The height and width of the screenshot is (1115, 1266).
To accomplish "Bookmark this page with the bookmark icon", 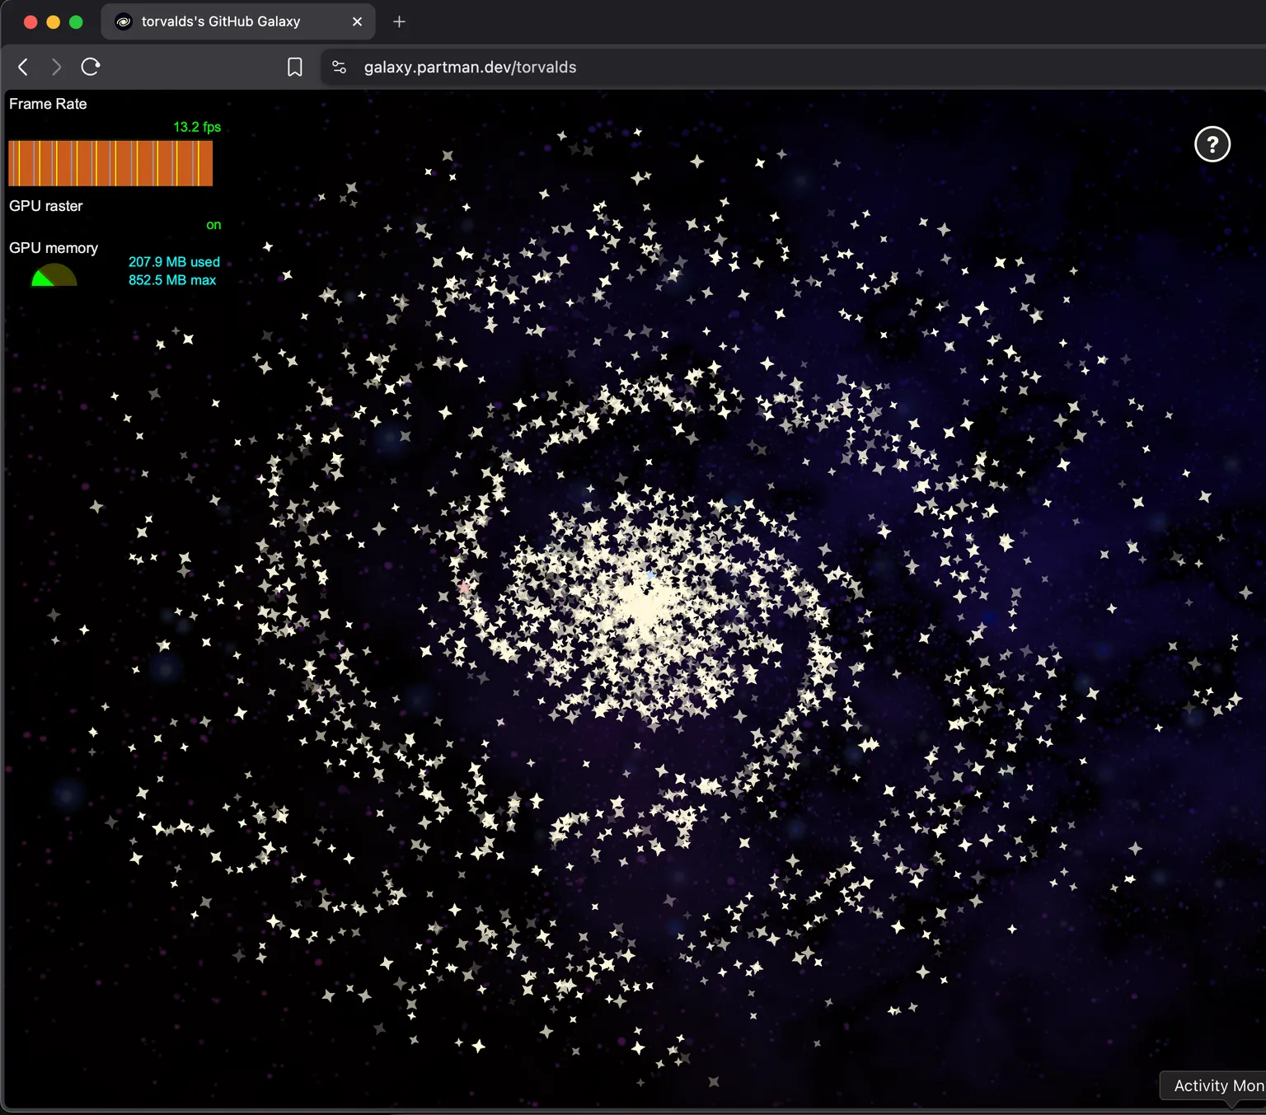I will pyautogui.click(x=294, y=67).
